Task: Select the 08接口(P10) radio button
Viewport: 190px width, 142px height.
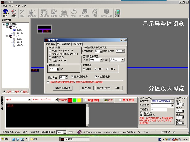Action: click(50, 57)
